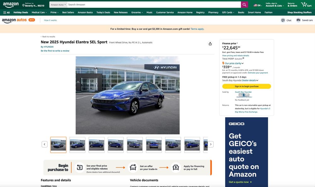Open the EN language flag dropdown
Viewport: 315px width, 187px height.
click(258, 5)
